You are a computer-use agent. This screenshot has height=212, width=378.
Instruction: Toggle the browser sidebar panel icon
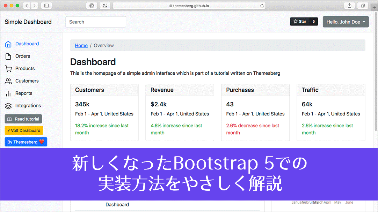pos(46,5)
